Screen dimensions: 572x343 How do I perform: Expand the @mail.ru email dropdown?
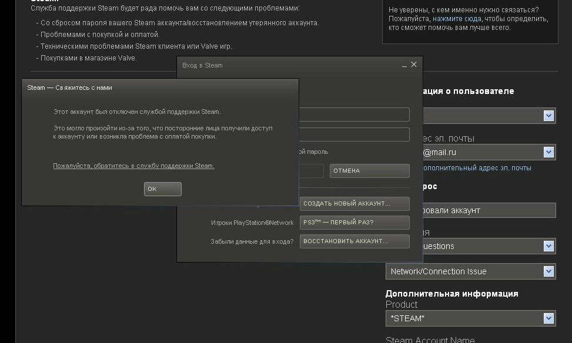coord(548,152)
